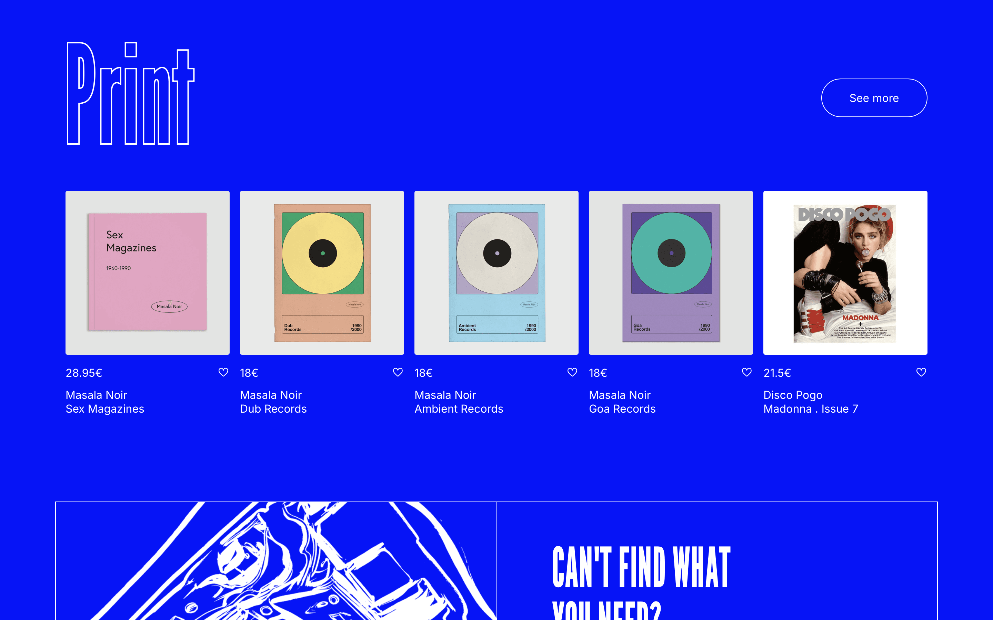Open the Sex Magazines title link
The height and width of the screenshot is (620, 993).
[105, 409]
